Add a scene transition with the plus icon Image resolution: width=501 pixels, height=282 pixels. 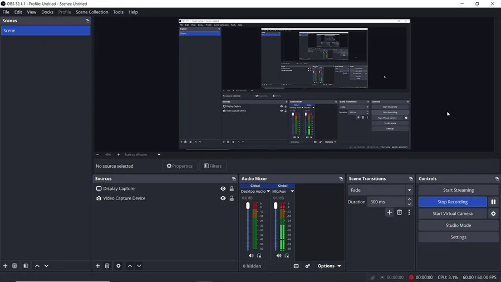pos(389,212)
